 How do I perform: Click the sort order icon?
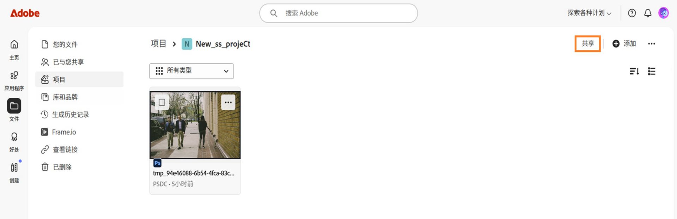point(634,71)
